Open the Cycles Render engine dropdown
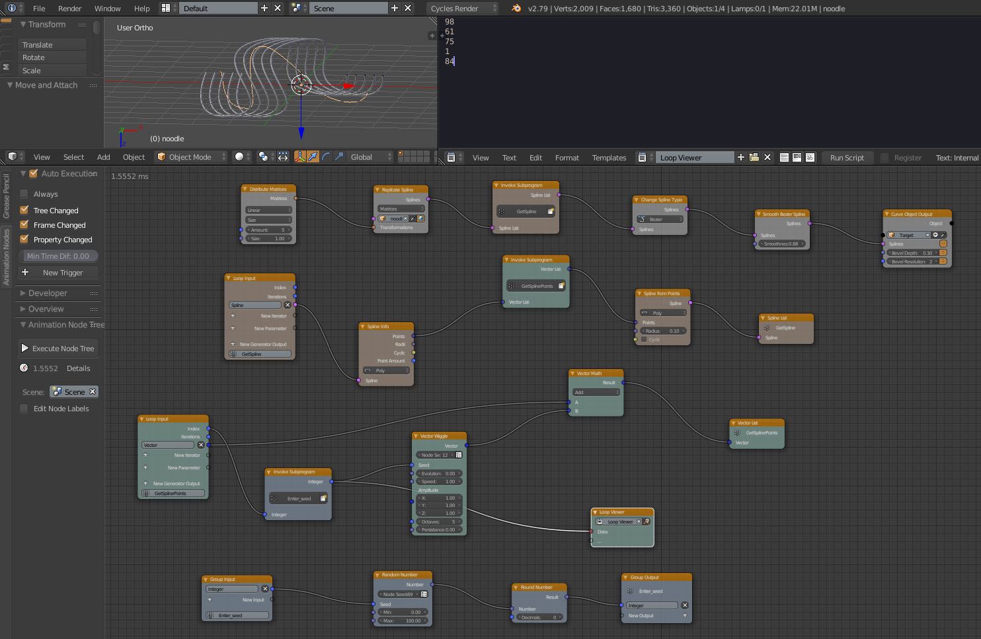This screenshot has width=981, height=639. point(463,8)
